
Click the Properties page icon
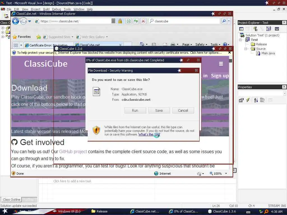(x=241, y=100)
